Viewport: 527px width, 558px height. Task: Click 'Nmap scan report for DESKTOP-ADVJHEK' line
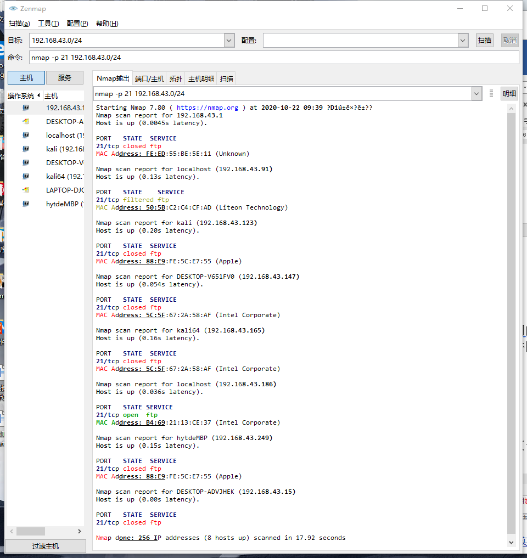(196, 492)
